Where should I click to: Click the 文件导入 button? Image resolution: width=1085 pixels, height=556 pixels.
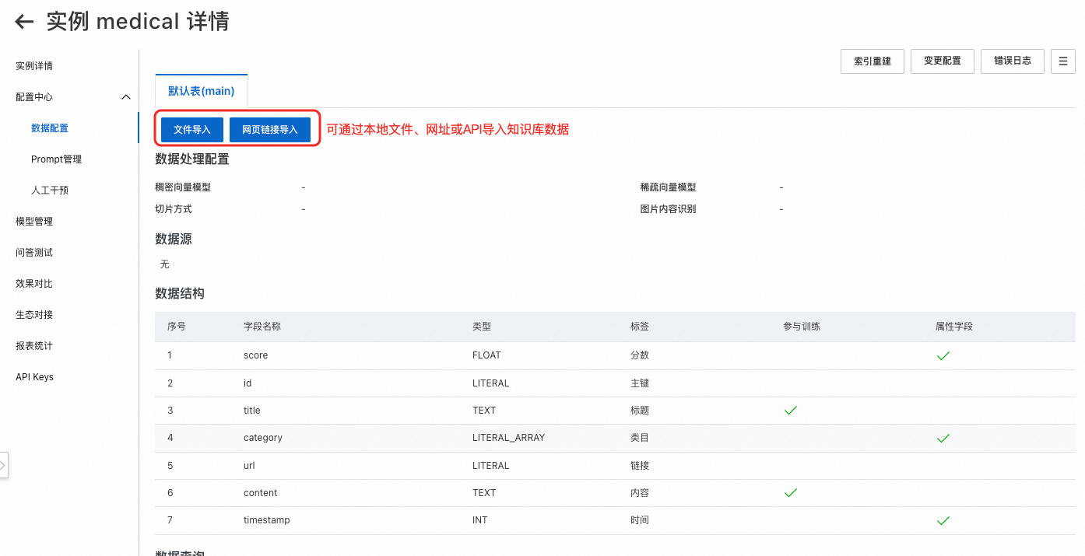tap(192, 130)
